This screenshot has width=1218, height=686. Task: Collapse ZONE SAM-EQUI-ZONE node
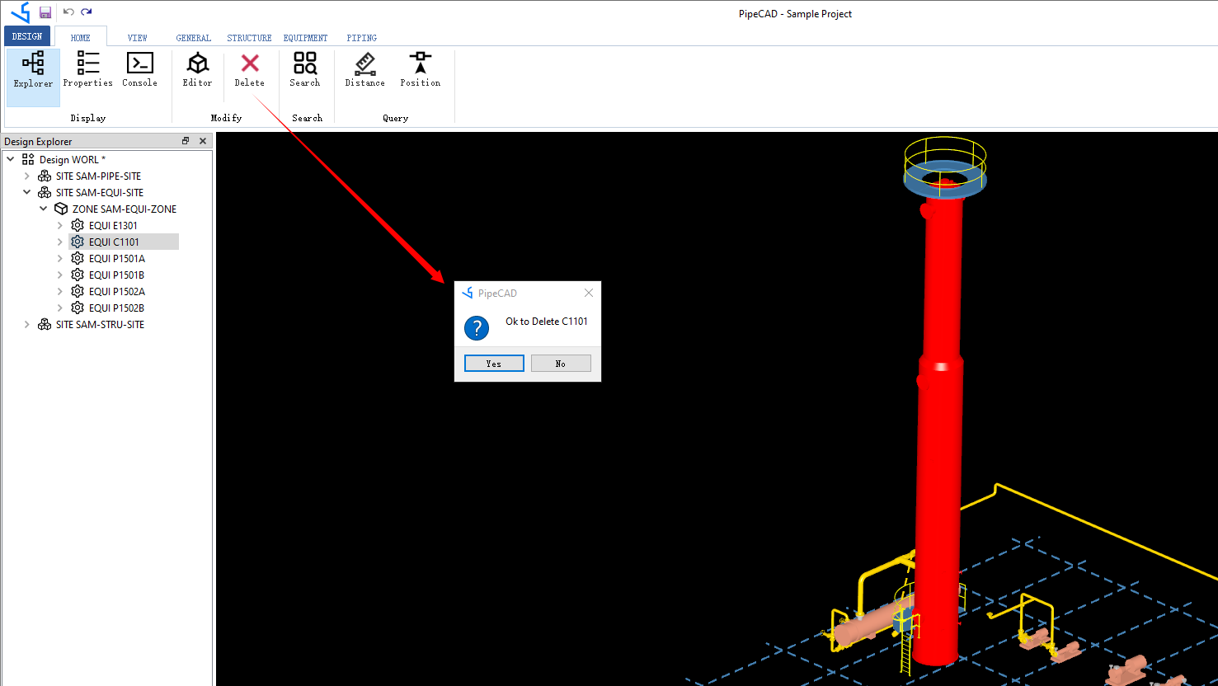tap(44, 209)
